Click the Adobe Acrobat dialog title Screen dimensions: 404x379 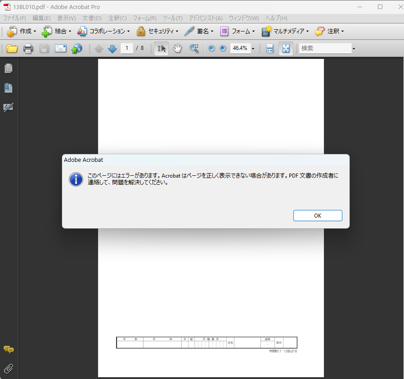83,160
